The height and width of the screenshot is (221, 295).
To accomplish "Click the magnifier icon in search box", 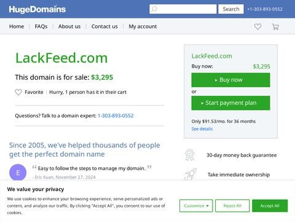I will (154, 9).
